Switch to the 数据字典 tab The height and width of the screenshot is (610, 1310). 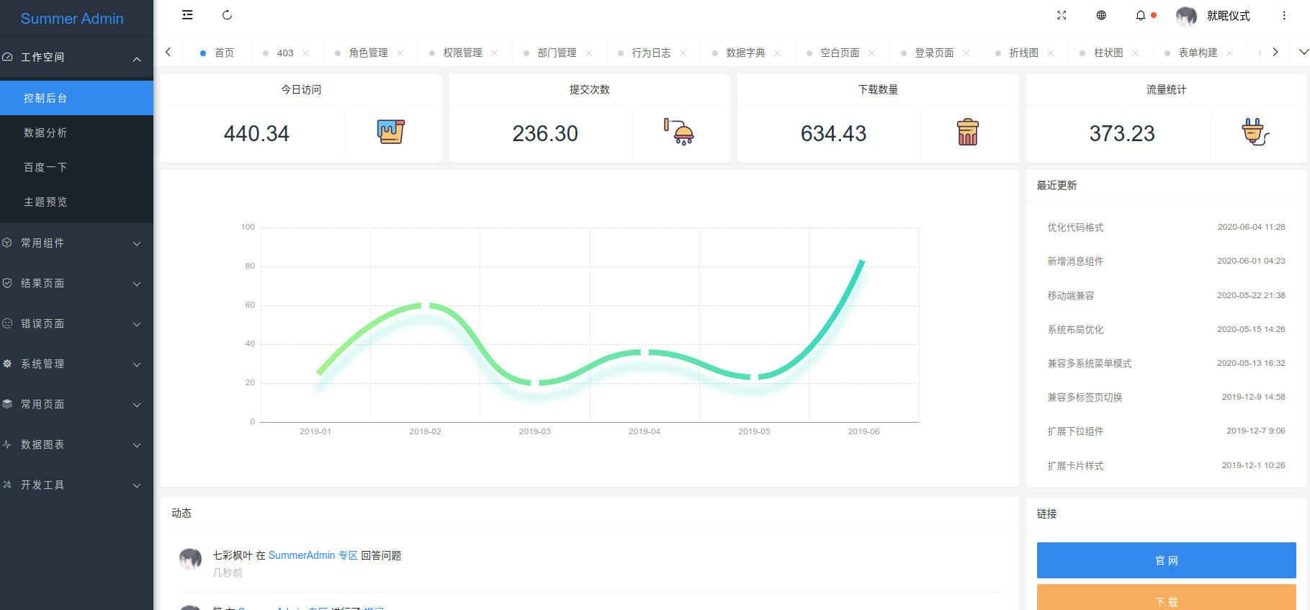[x=745, y=53]
